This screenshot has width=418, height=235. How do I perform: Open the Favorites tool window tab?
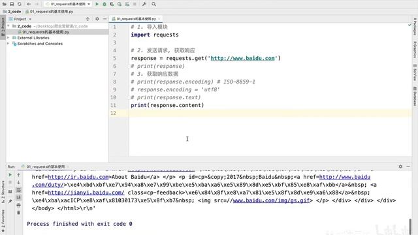point(3,220)
